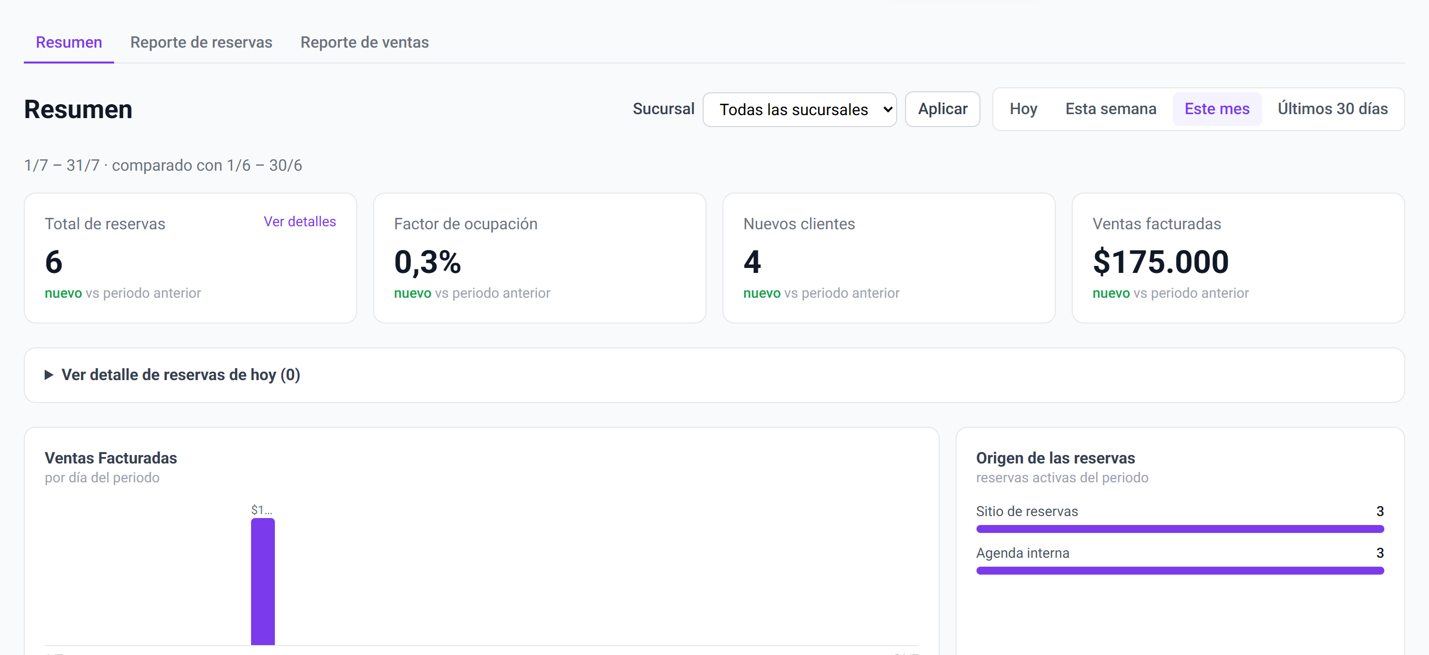Click the purple sales bar in chart

click(262, 581)
